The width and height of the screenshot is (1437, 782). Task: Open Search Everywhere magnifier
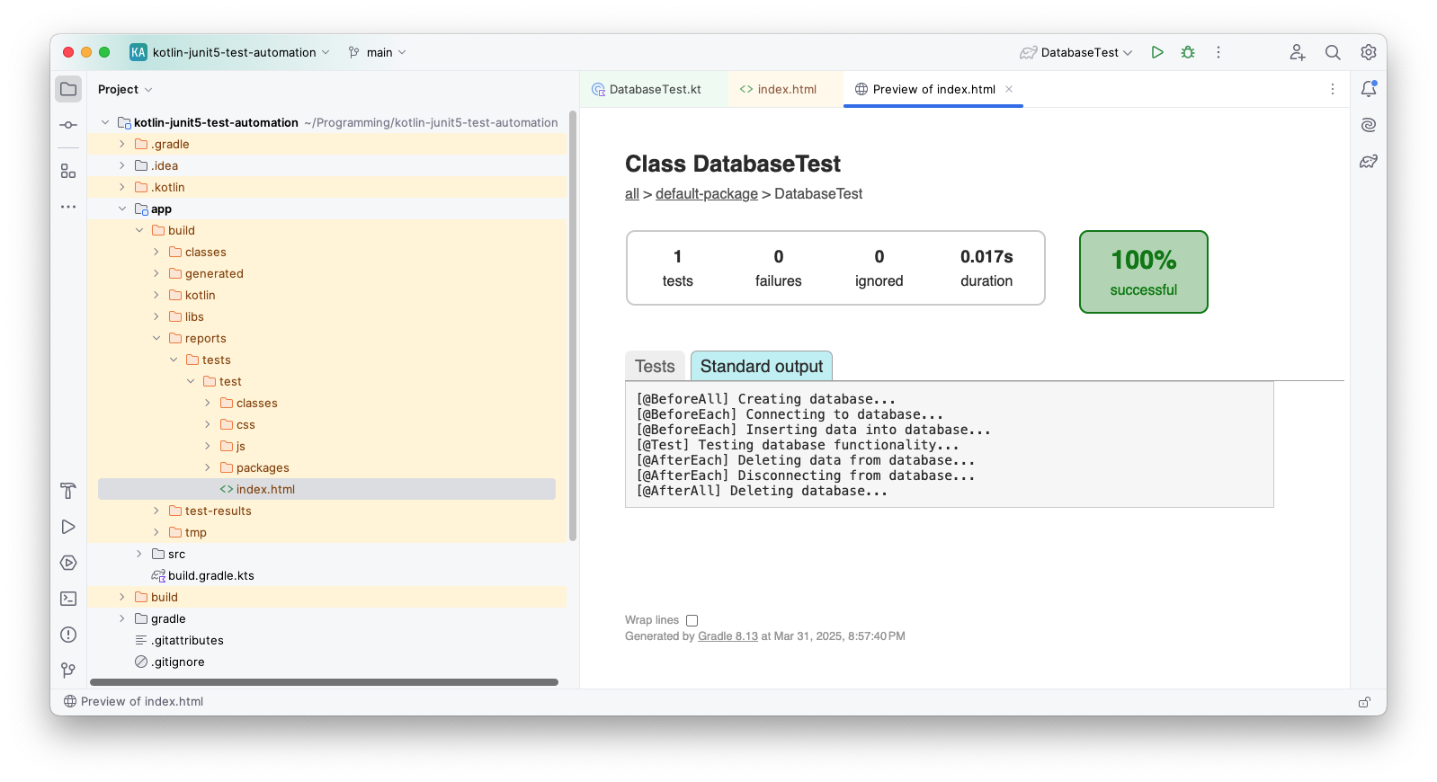point(1333,52)
